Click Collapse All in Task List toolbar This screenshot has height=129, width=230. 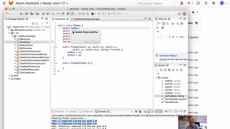click(157, 28)
